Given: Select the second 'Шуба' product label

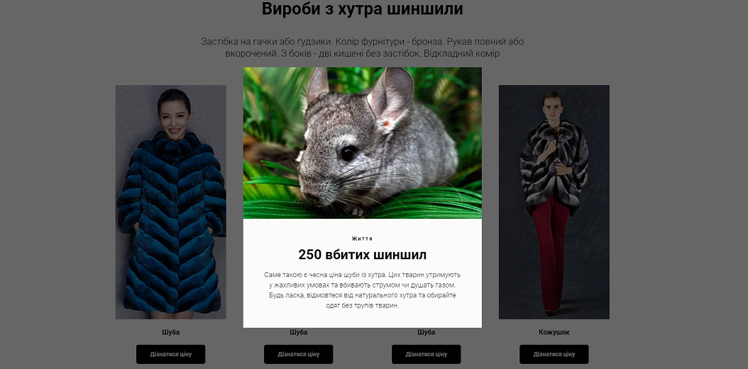Looking at the screenshot, I should pos(299,332).
